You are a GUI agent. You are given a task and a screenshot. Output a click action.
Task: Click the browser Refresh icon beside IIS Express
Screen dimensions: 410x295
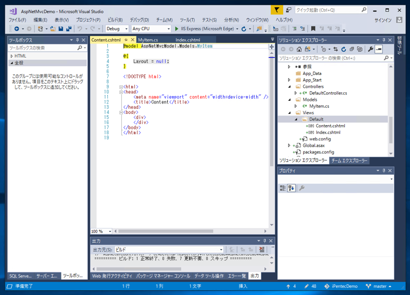click(x=244, y=29)
